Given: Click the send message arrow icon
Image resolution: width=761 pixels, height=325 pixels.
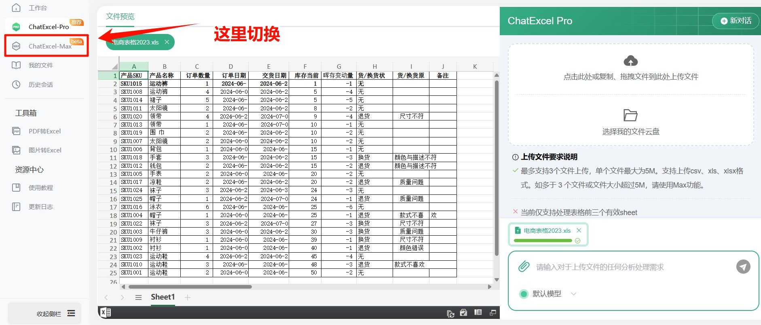Looking at the screenshot, I should tap(743, 267).
